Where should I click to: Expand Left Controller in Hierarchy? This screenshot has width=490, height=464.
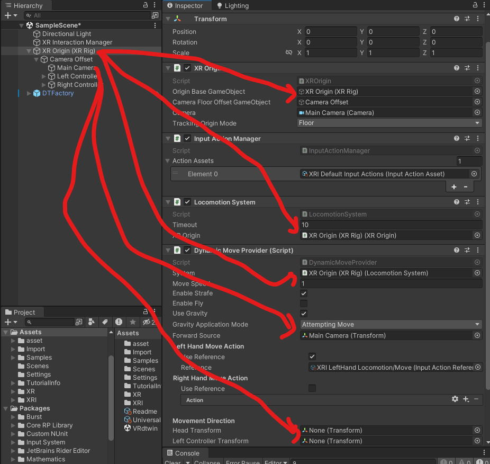pos(44,76)
